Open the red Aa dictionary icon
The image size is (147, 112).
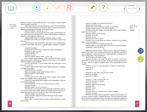[69, 7]
